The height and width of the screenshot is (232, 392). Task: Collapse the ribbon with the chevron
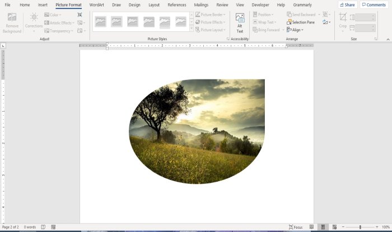388,40
